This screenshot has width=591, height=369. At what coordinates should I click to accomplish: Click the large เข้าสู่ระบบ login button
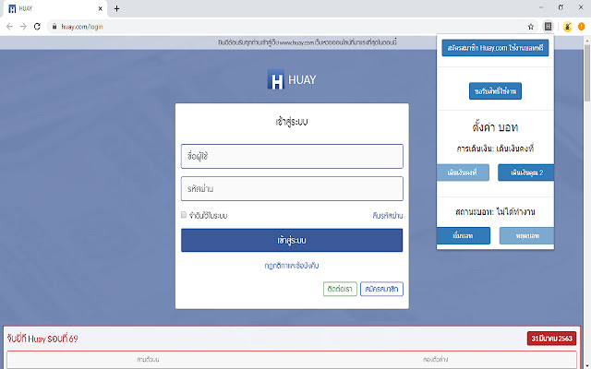(292, 240)
